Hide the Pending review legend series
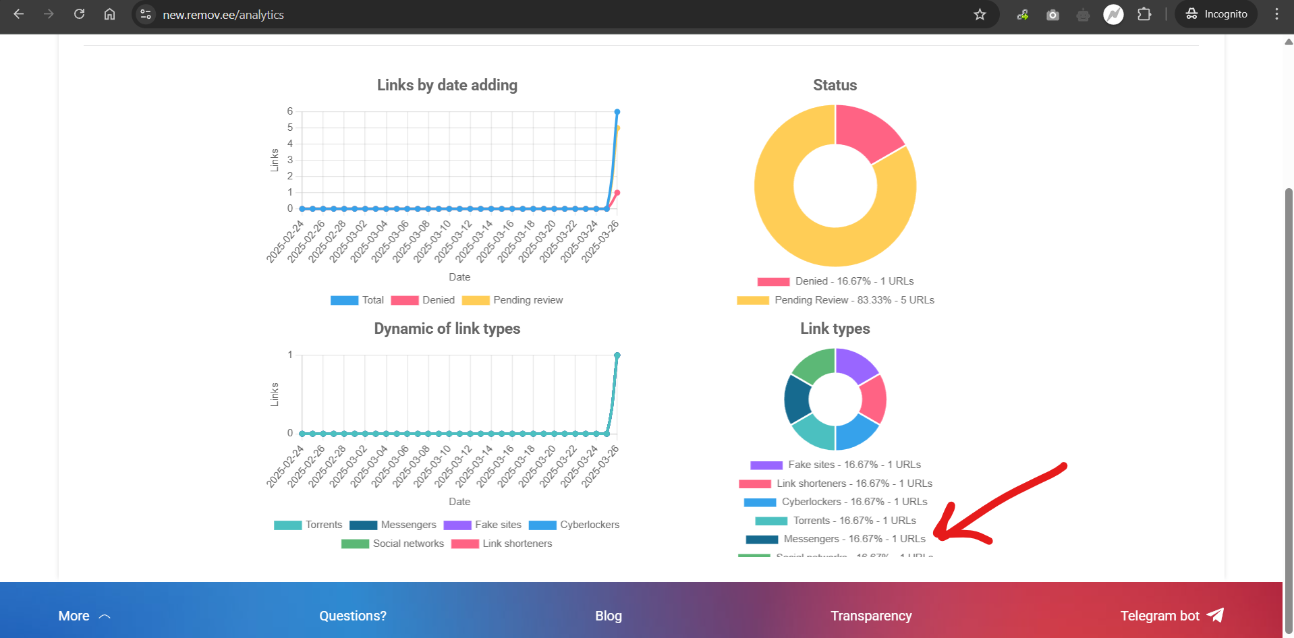The image size is (1294, 638). tap(513, 300)
